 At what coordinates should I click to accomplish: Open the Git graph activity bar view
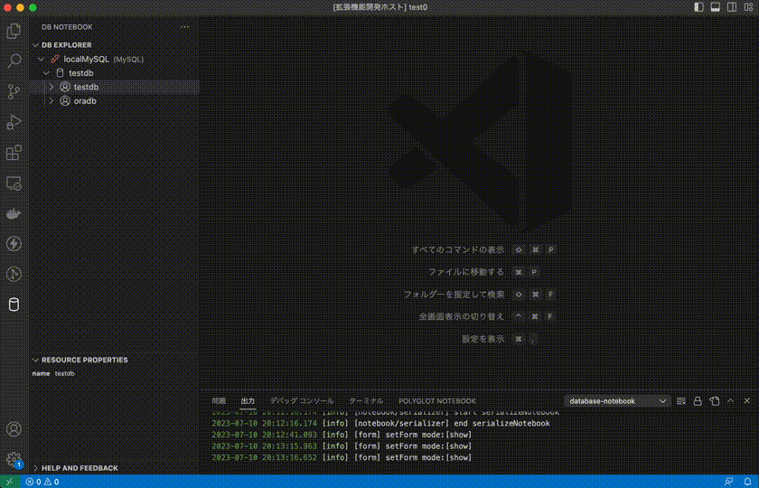pos(14,274)
